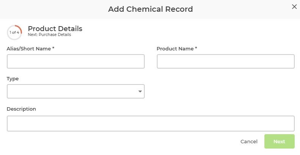Focus the Description text box
The image size is (300, 155).
pyautogui.click(x=150, y=124)
